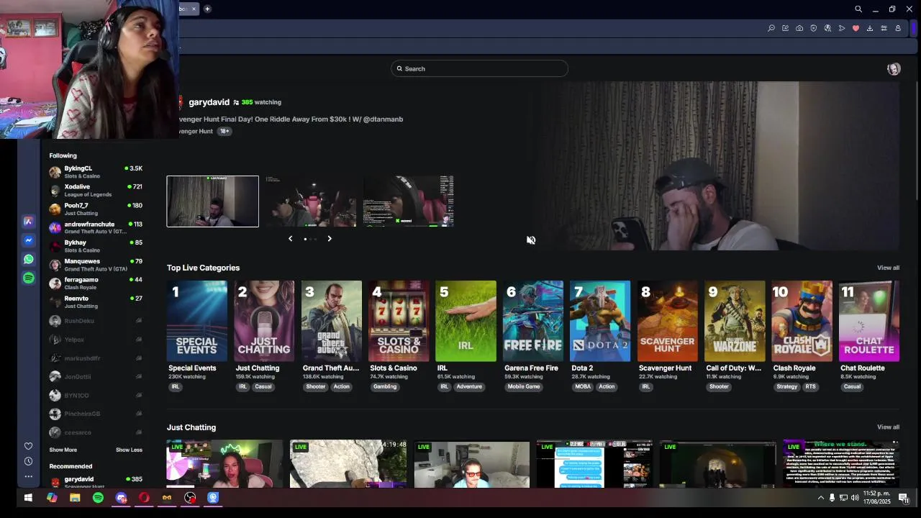
Task: Expand the system tray hidden icons chevron
Action: [821, 498]
